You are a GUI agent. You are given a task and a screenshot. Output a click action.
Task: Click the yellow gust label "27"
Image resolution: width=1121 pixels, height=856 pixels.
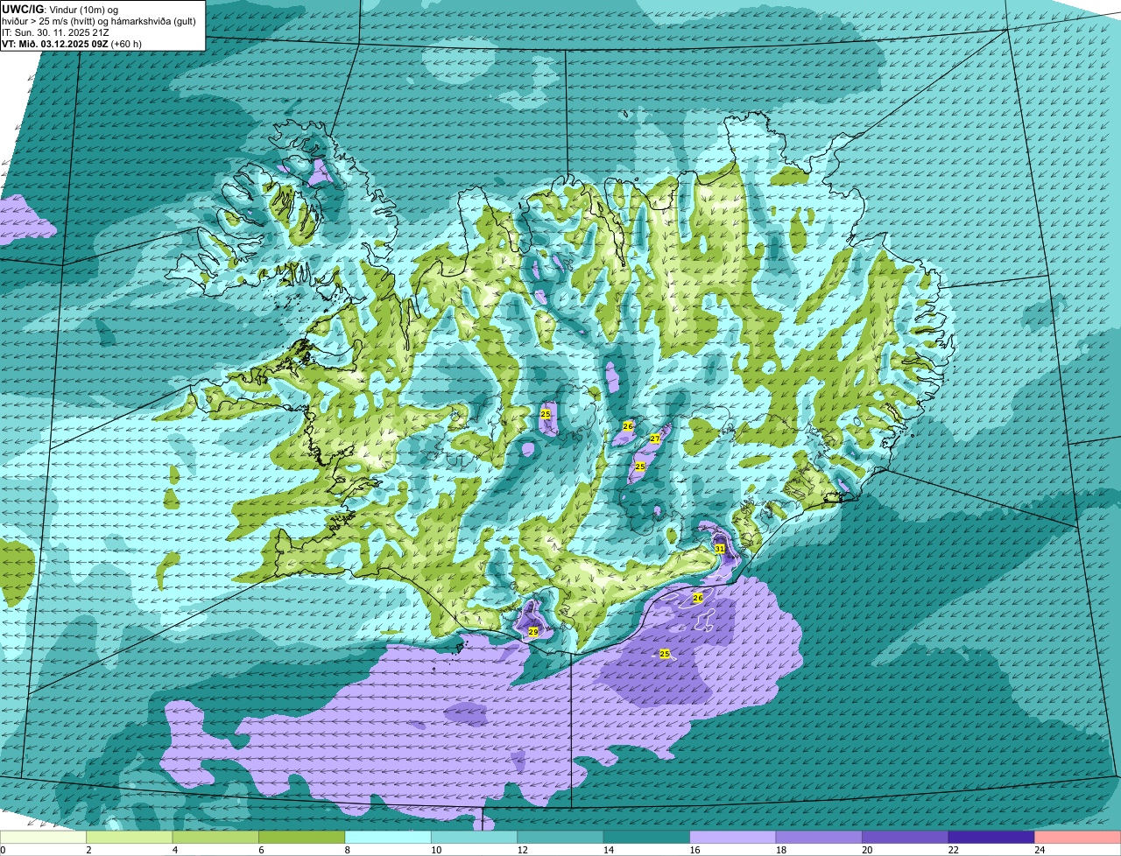(654, 439)
